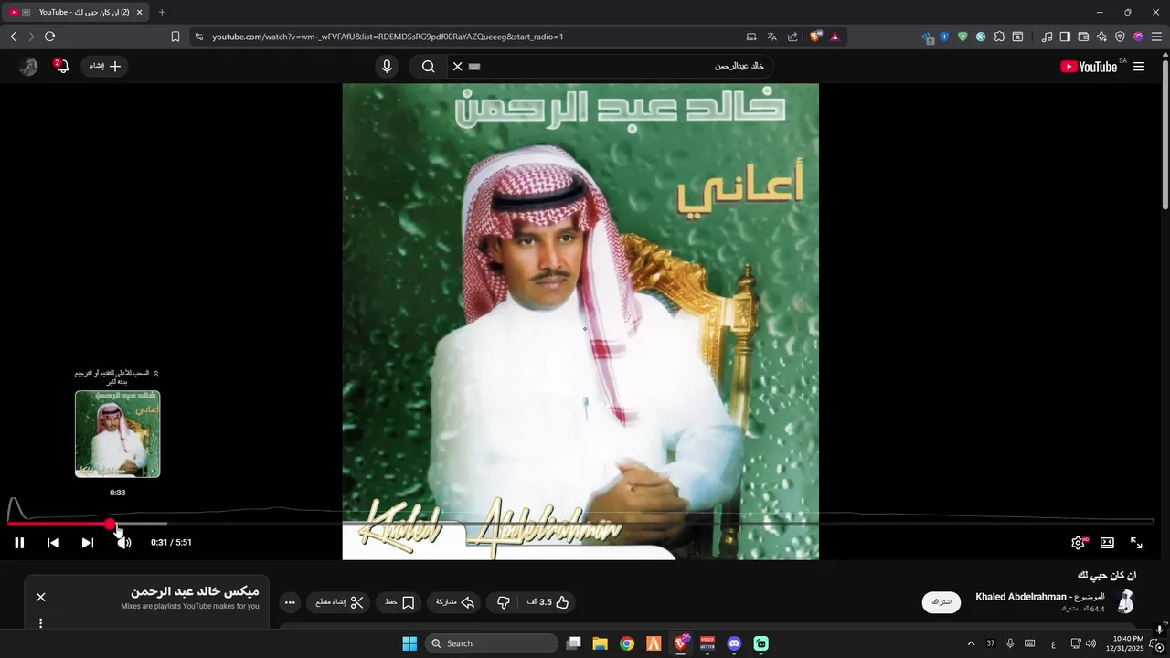The height and width of the screenshot is (658, 1170).
Task: Click the browser address bar URL
Action: pos(388,37)
